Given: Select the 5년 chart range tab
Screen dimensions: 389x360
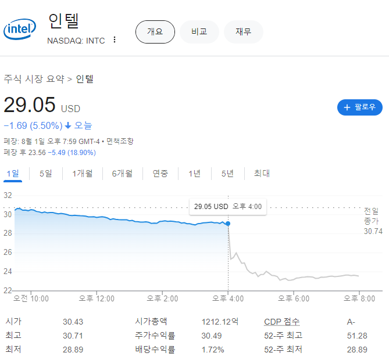Looking at the screenshot, I should pos(227,174).
